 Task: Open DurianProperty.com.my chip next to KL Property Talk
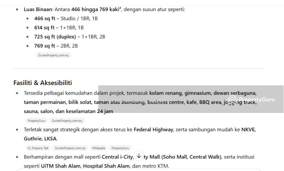pos(70,148)
